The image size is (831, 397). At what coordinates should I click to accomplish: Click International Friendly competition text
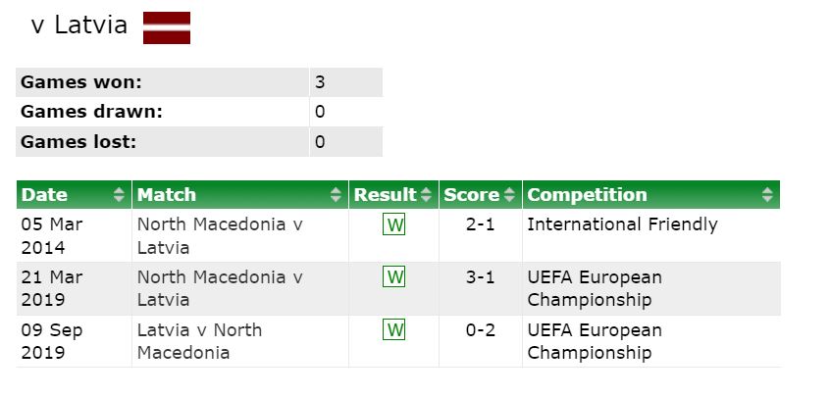point(622,224)
